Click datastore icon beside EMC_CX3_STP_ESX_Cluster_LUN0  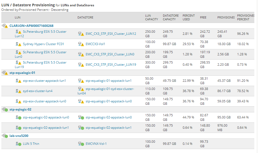coord(81,54)
